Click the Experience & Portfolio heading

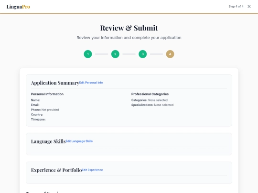pos(56,170)
